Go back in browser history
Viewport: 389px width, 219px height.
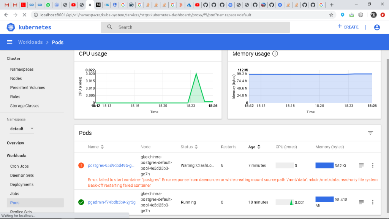tap(6, 15)
